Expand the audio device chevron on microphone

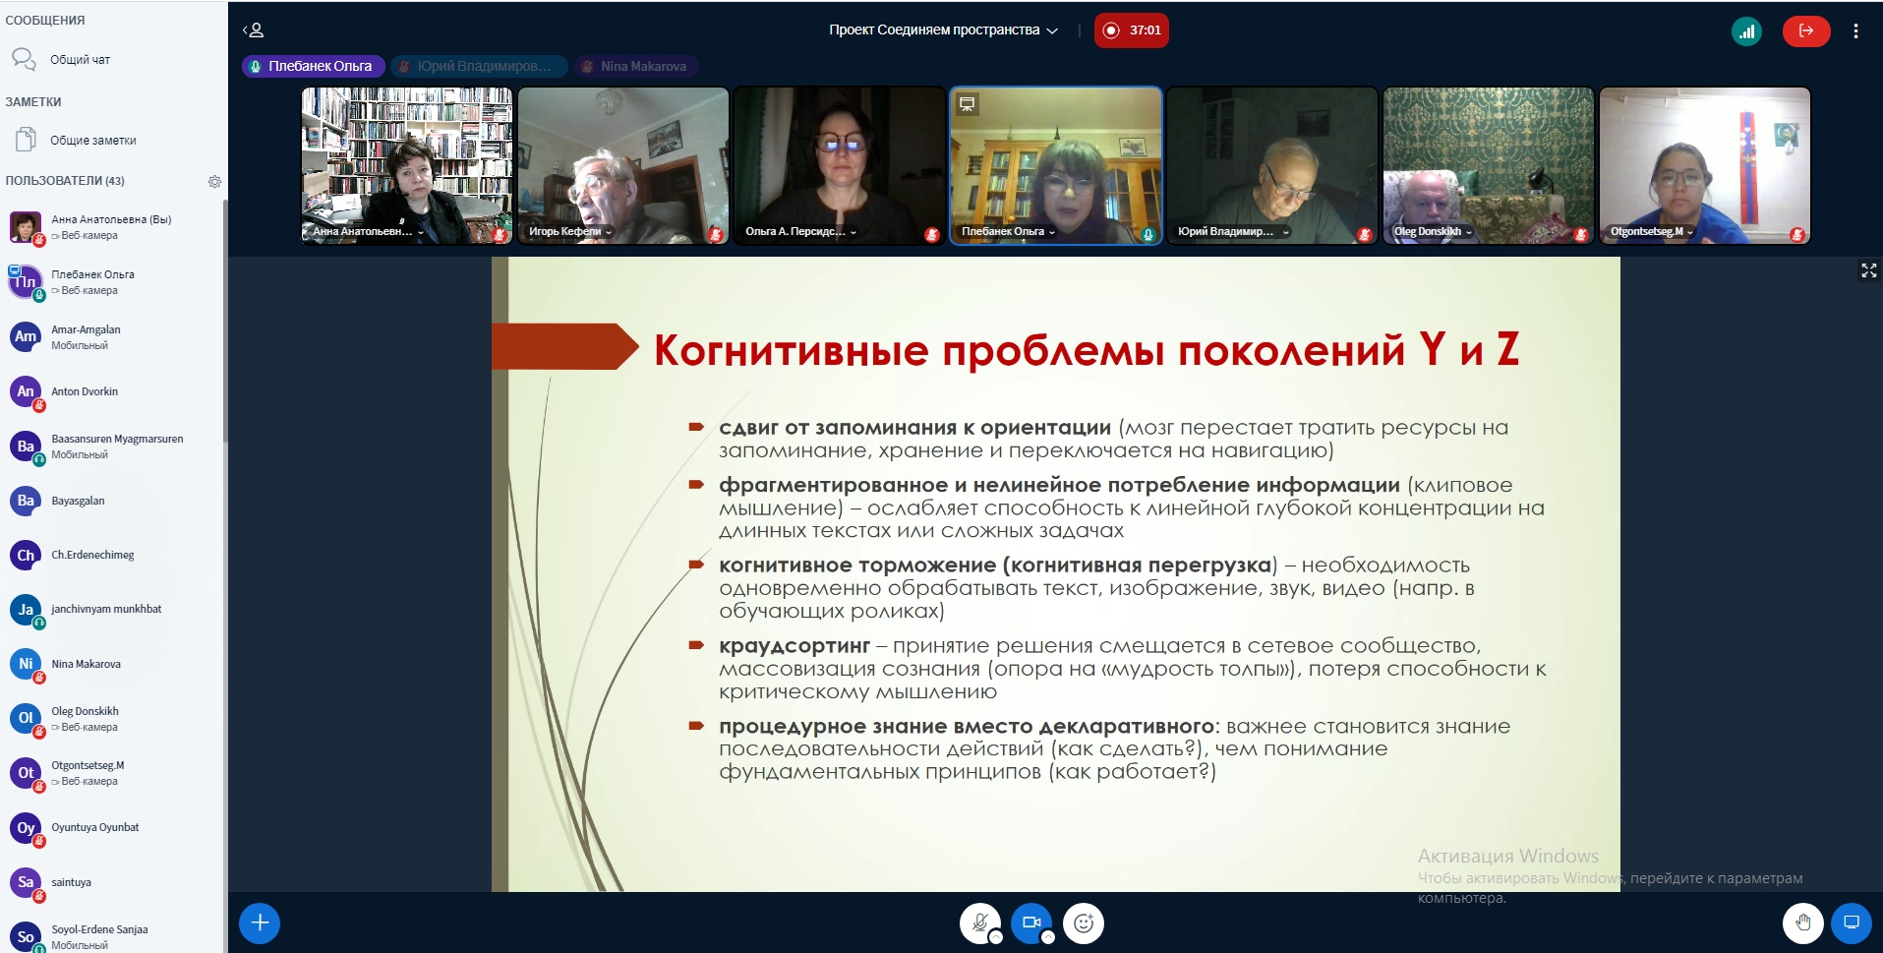(x=996, y=937)
